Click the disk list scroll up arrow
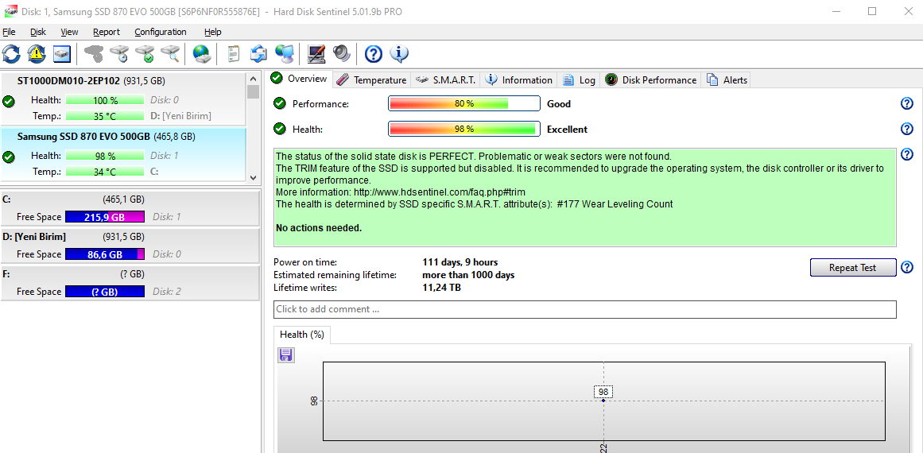 [253, 78]
